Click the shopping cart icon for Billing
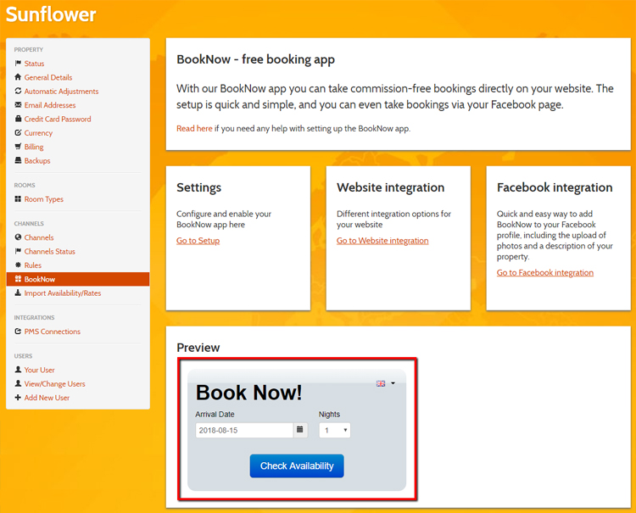This screenshot has width=636, height=513. (18, 147)
